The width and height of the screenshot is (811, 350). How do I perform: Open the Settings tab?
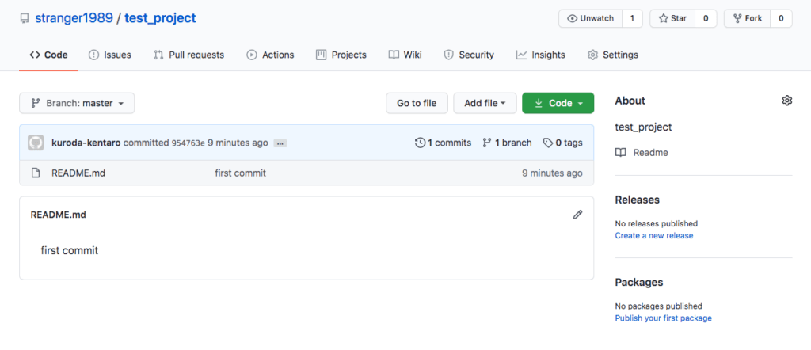[613, 55]
